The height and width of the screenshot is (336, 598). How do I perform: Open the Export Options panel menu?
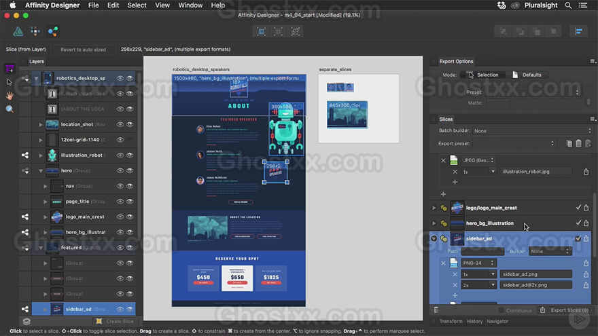pyautogui.click(x=593, y=61)
